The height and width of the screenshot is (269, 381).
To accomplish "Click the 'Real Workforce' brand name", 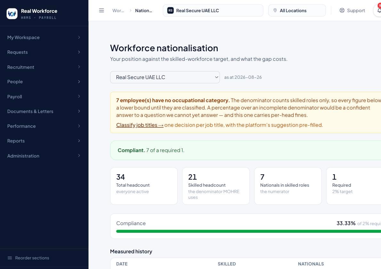I will coord(39,11).
